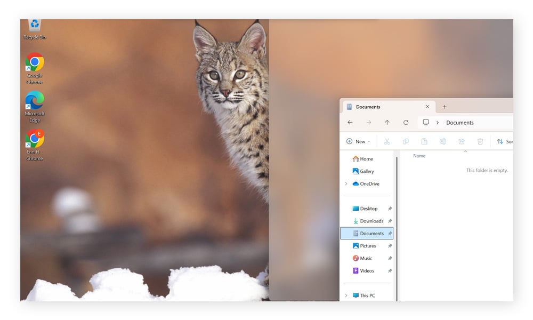Open the New item dropdown
The image size is (533, 320).
point(358,141)
